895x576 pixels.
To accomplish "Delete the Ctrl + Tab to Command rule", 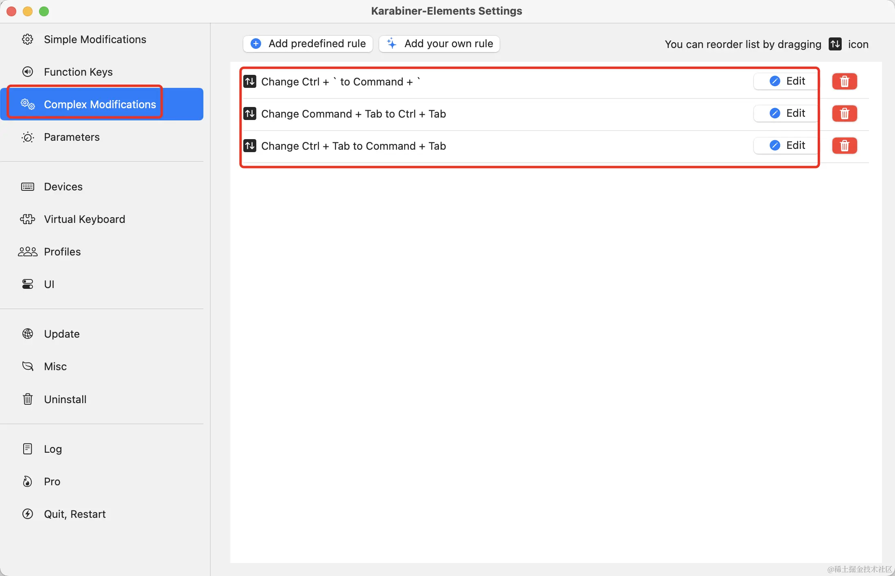I will pyautogui.click(x=845, y=146).
